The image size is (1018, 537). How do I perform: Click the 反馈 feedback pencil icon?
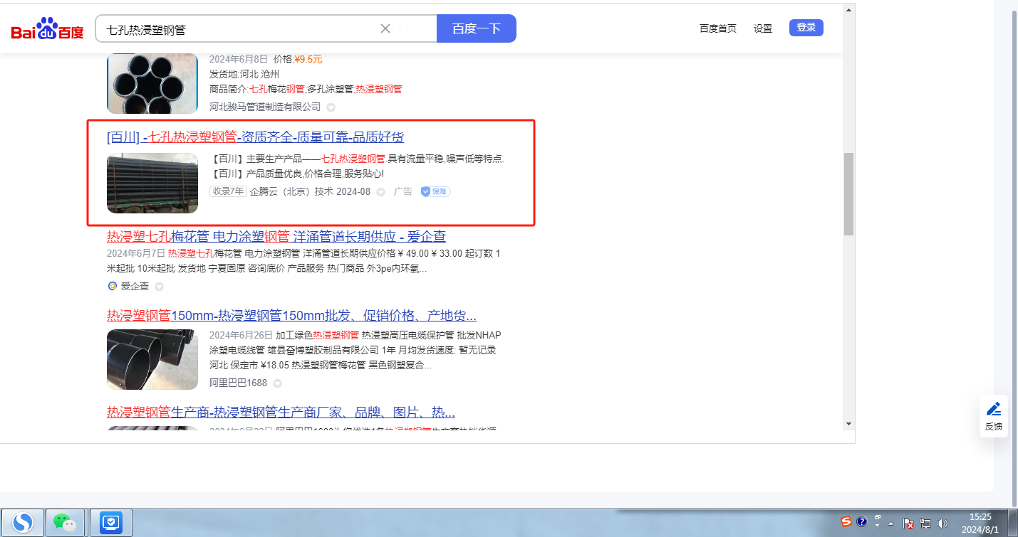click(x=994, y=409)
